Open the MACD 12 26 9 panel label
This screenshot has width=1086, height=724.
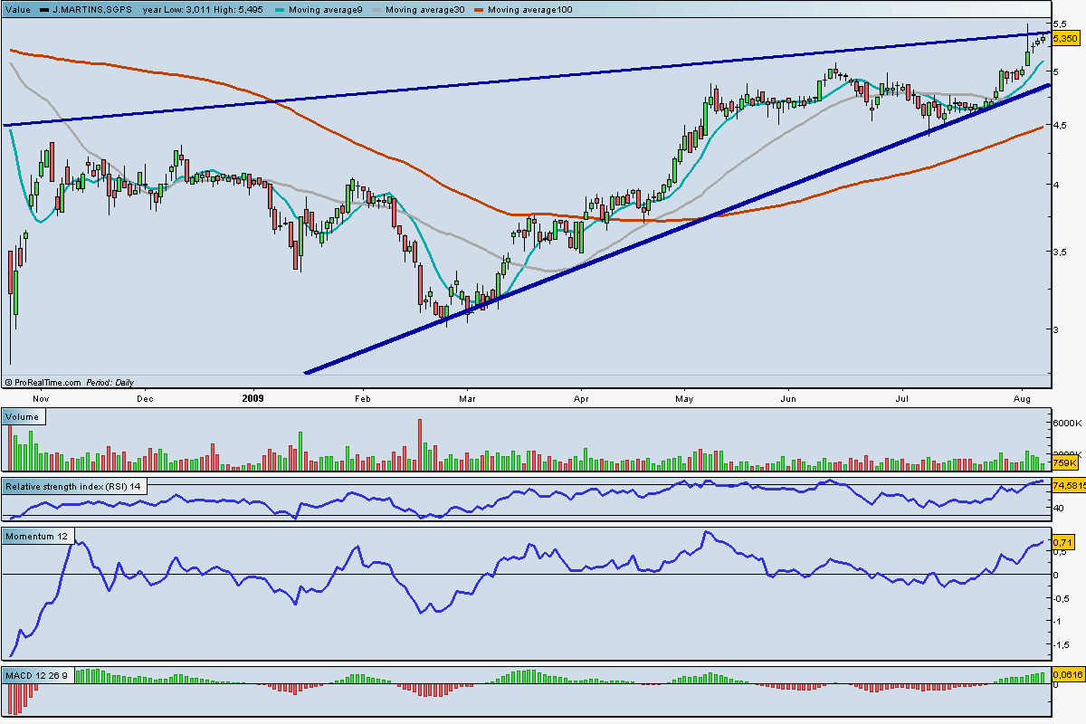38,676
